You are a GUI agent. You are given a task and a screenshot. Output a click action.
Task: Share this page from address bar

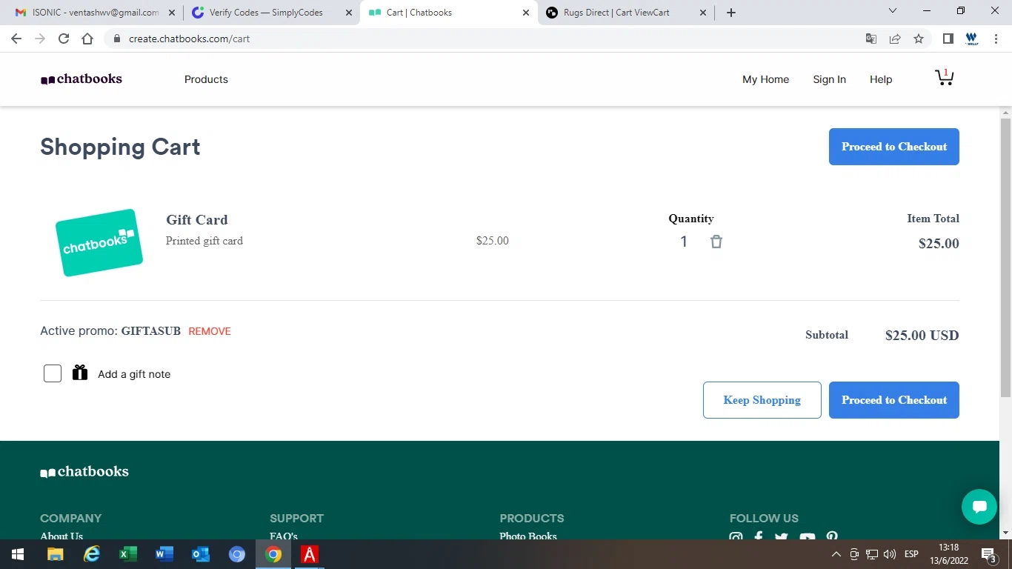click(895, 39)
